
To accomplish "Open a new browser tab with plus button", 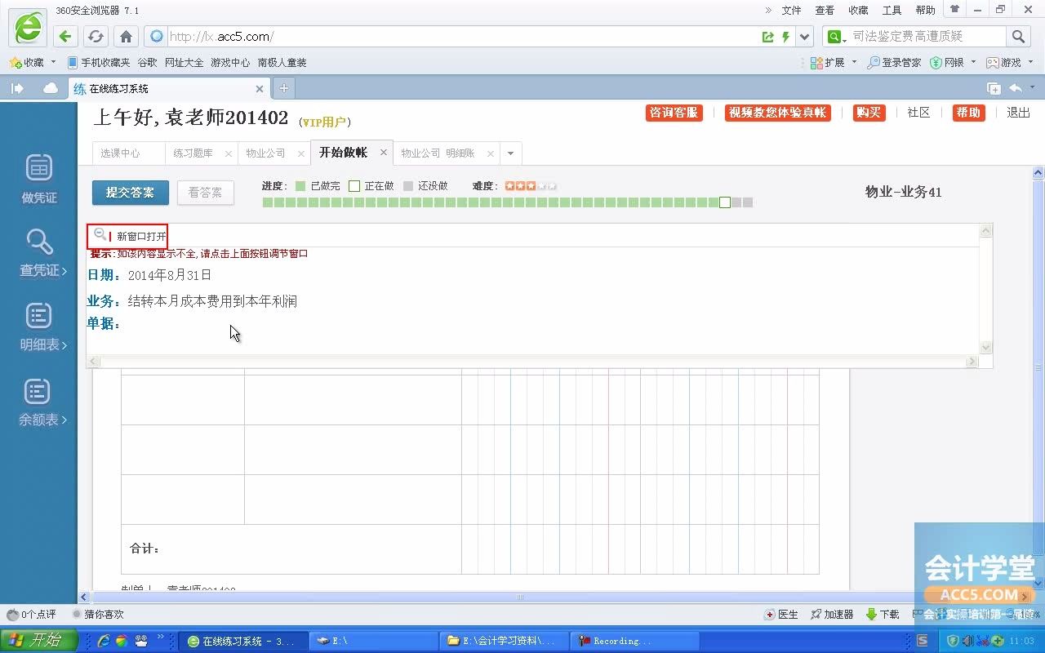I will click(283, 88).
